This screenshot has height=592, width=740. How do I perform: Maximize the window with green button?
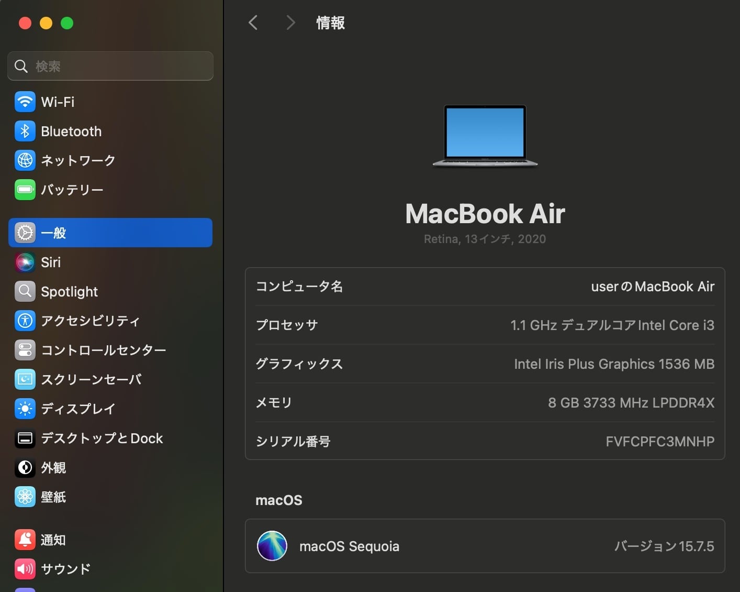[67, 23]
